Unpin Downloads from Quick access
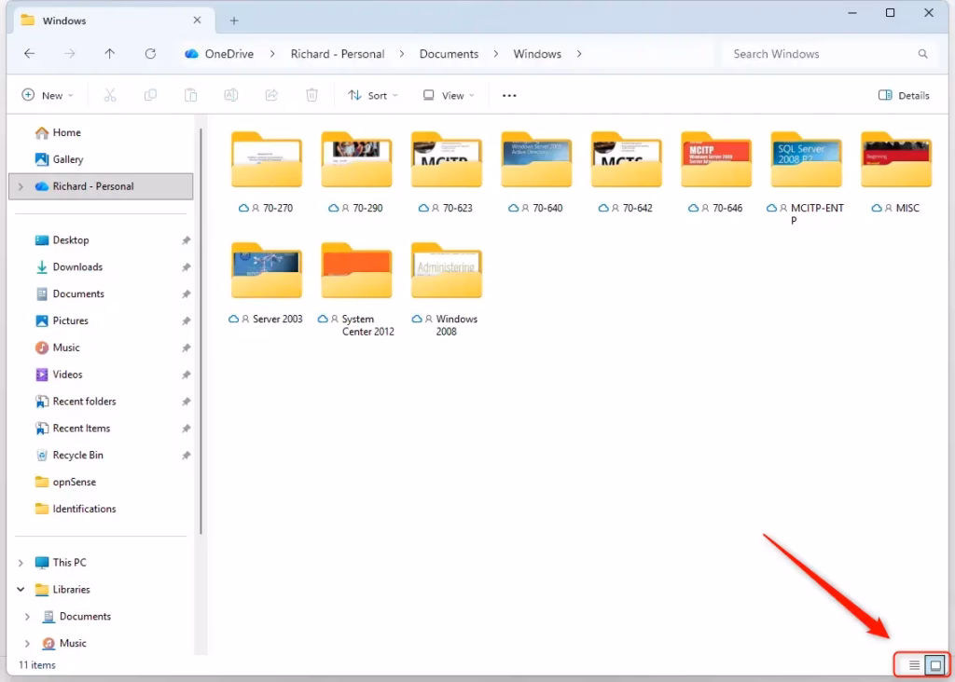Screen dimensions: 955x682 tap(187, 267)
